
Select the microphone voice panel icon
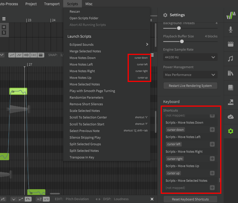[231, 30]
